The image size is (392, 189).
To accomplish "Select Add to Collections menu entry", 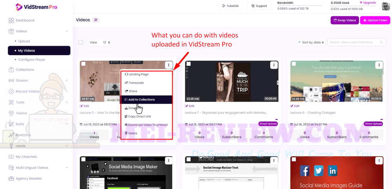I will tap(146, 100).
